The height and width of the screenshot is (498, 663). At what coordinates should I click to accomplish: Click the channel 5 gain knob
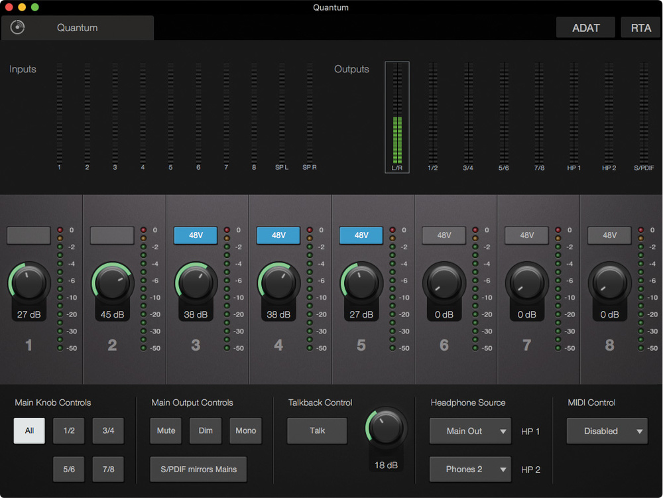coord(361,283)
